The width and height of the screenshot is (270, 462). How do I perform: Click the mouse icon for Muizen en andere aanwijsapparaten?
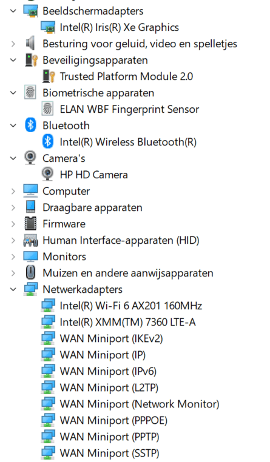point(30,273)
